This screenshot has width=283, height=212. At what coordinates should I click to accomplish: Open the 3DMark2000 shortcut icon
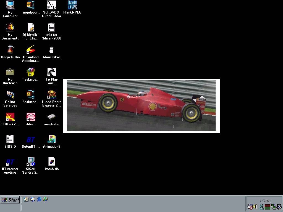pos(10,117)
